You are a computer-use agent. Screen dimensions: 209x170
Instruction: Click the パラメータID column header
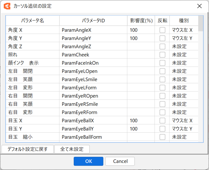pos(93,21)
